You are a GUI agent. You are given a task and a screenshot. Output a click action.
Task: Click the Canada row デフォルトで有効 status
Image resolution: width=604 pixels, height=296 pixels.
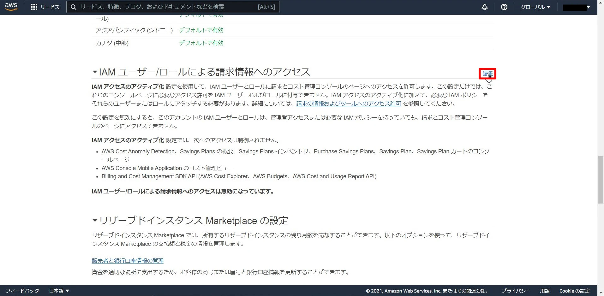click(x=201, y=43)
